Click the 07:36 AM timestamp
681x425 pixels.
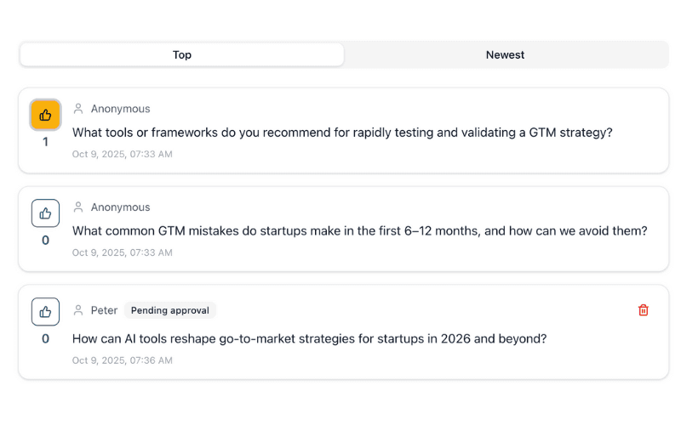click(122, 360)
